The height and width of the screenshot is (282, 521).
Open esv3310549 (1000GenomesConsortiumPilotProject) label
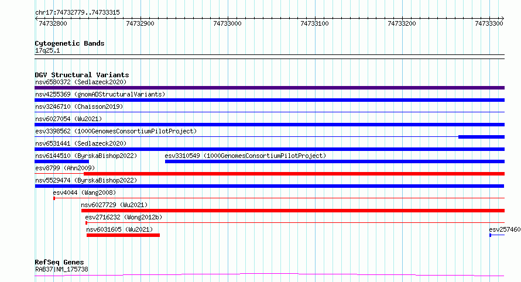pyautogui.click(x=245, y=156)
